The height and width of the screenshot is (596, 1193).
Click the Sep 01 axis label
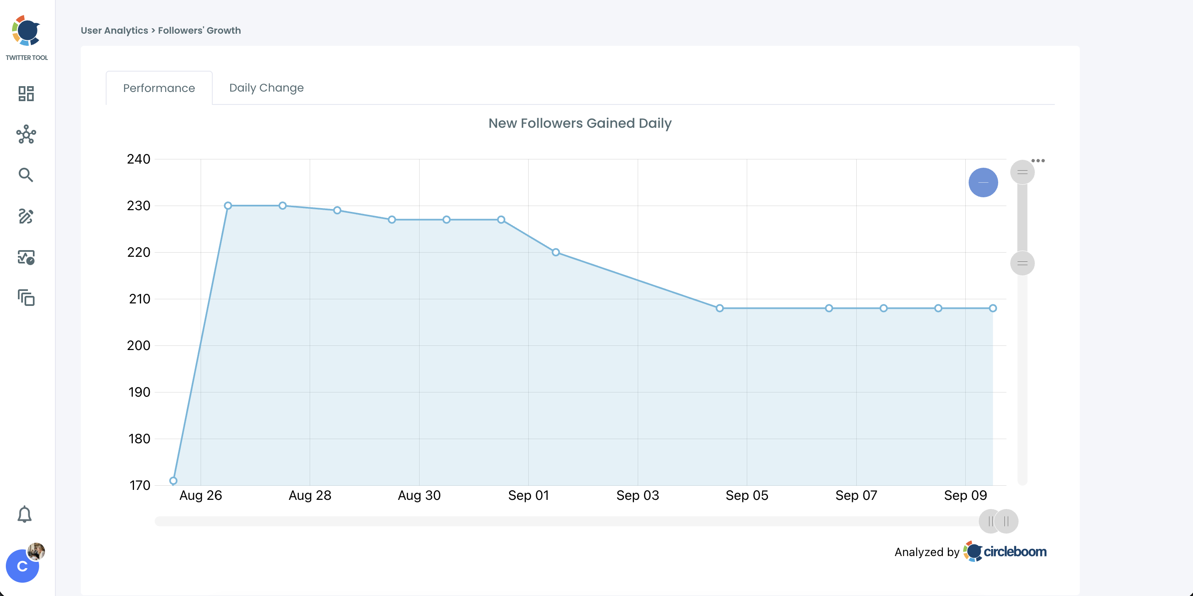point(528,496)
